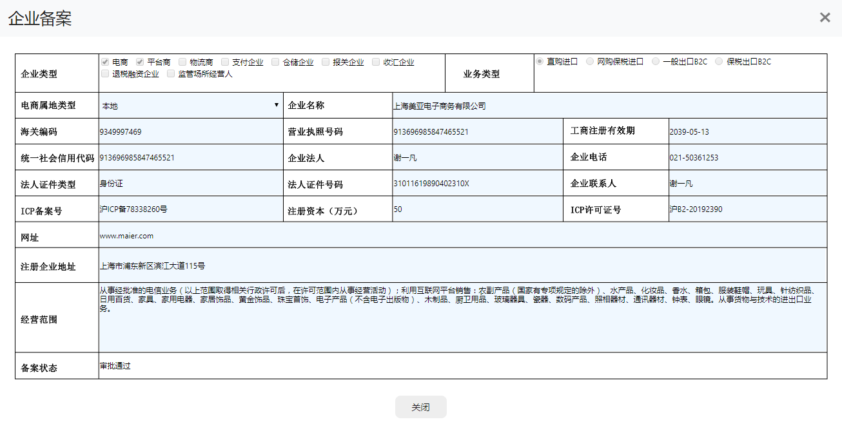
Task: Check the 物流商 checkbox
Action: click(182, 63)
